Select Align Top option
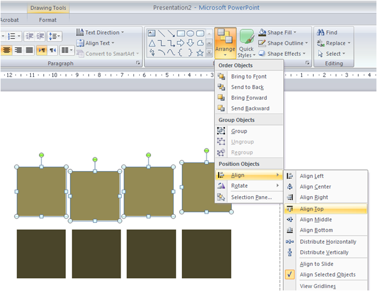This screenshot has height=291, width=377. 326,209
